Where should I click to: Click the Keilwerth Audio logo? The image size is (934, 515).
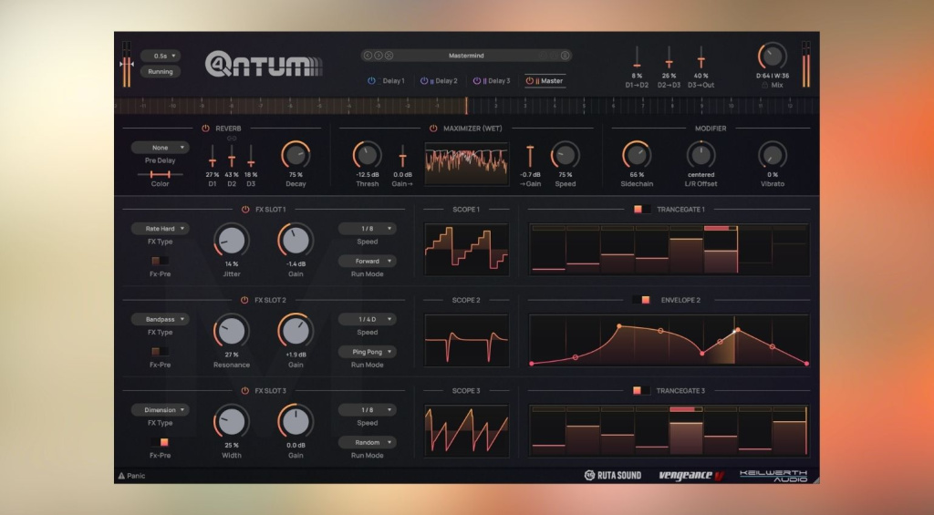point(773,475)
